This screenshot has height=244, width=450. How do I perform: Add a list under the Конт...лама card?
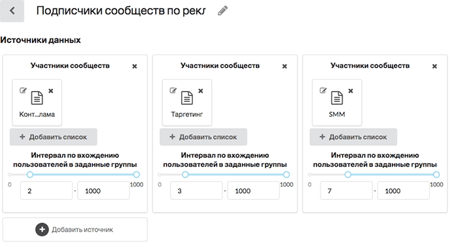pyautogui.click(x=54, y=137)
